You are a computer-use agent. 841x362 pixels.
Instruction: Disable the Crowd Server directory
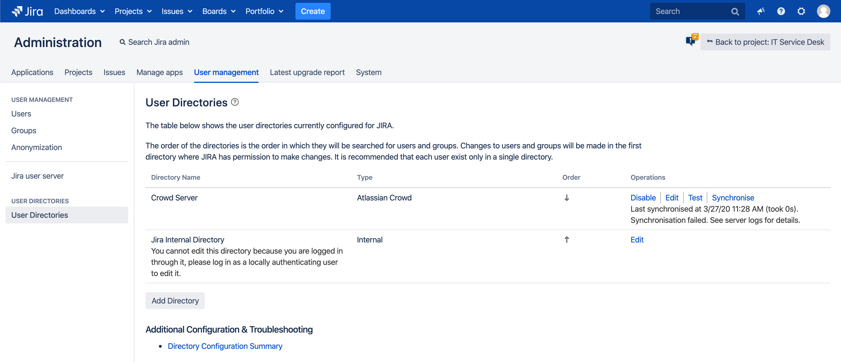tap(643, 198)
